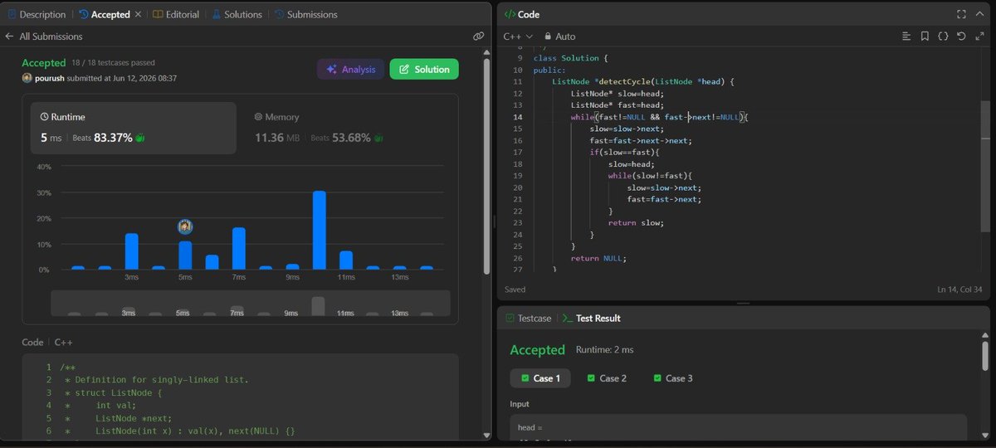This screenshot has width=996, height=448.
Task: Open the Description tab
Action: [37, 14]
